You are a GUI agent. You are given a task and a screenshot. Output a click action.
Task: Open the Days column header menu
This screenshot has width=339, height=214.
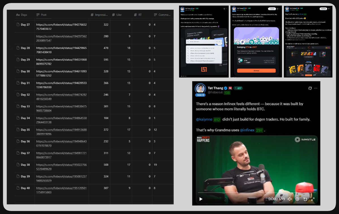21,15
